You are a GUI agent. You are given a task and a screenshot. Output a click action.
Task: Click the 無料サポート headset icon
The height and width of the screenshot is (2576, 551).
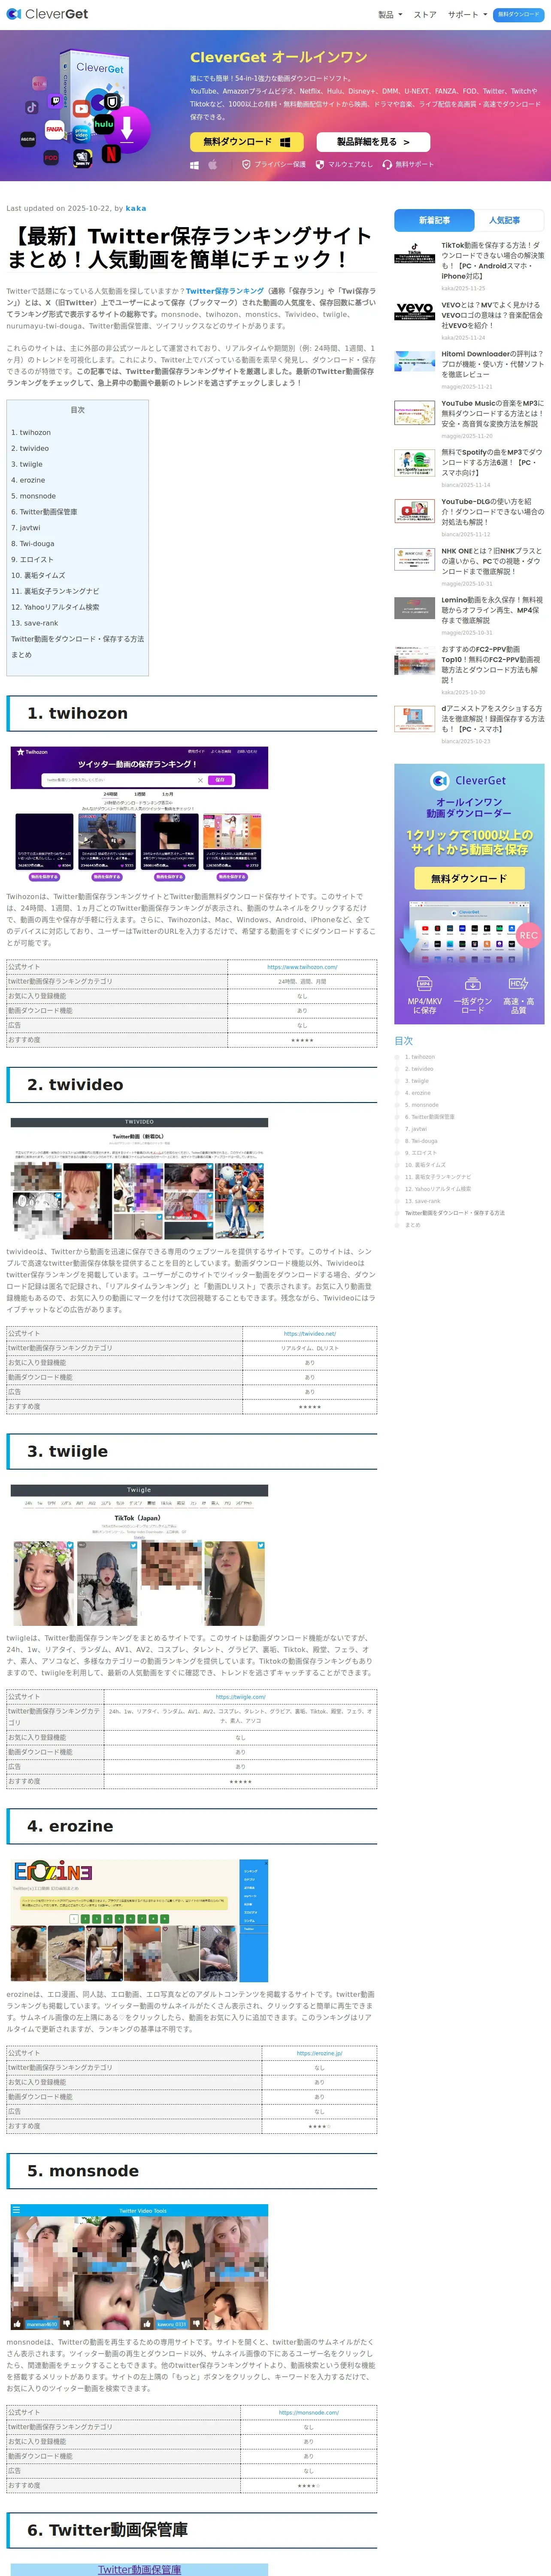coord(387,165)
